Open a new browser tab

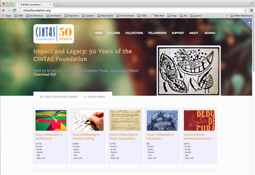[56, 5]
